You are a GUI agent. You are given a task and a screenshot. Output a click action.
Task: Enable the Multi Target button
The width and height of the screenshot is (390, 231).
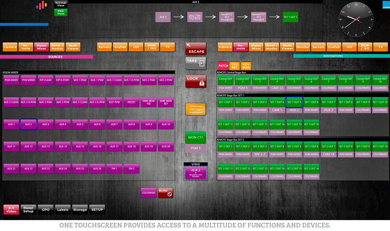point(196,109)
